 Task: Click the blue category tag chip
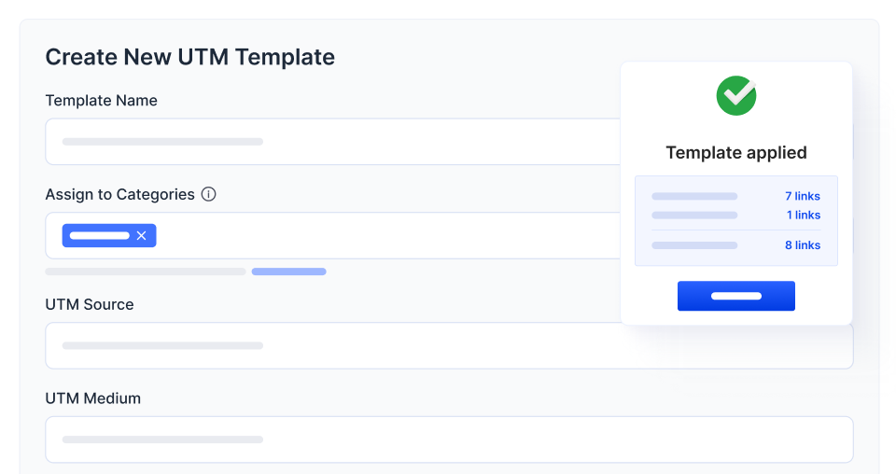100,236
